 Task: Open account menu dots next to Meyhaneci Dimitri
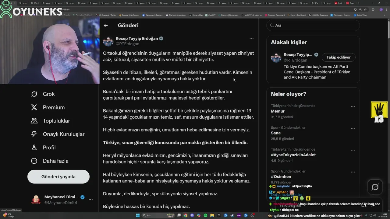click(x=90, y=200)
